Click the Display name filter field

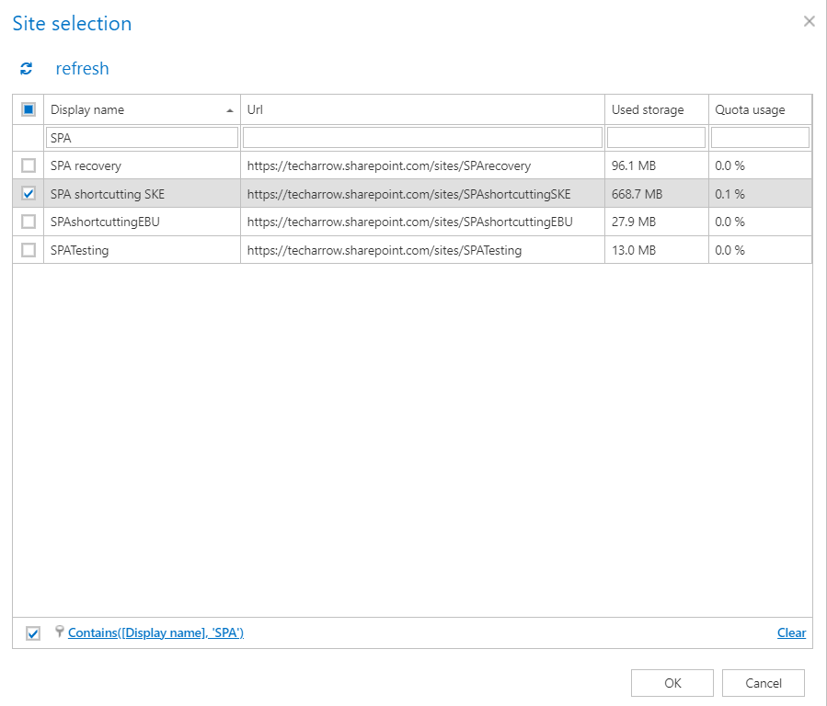coord(142,138)
